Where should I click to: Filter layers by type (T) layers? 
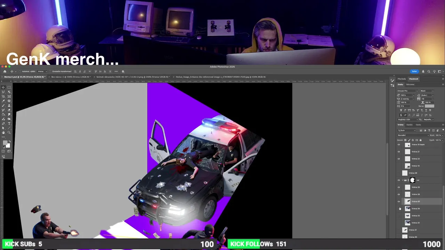[429, 130]
